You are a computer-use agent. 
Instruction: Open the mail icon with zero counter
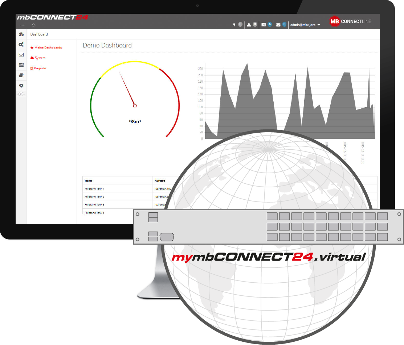pos(278,24)
